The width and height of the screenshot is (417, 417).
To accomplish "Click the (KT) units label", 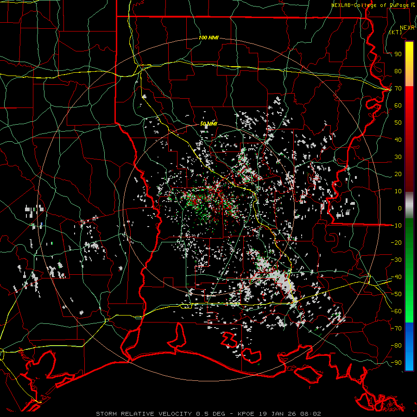I will tap(396, 32).
